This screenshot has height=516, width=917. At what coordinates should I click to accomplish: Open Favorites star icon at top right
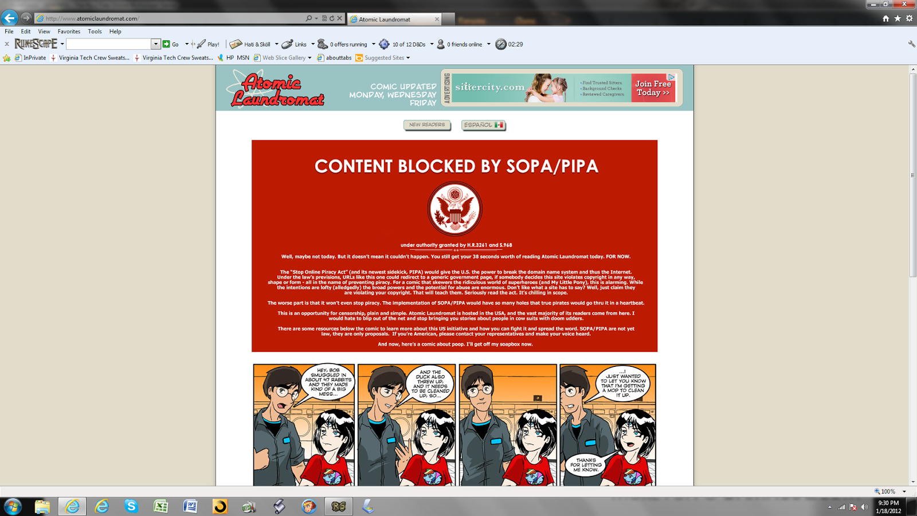click(898, 18)
